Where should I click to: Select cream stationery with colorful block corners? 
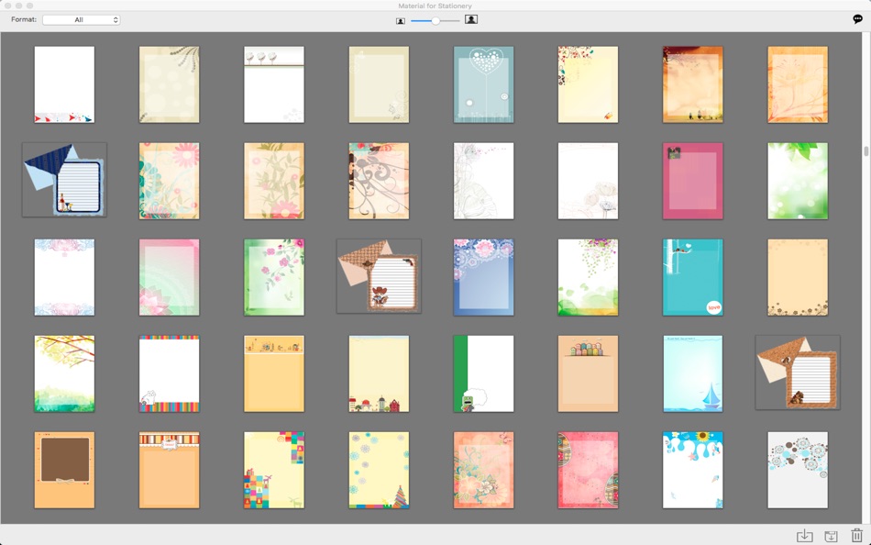click(x=274, y=470)
